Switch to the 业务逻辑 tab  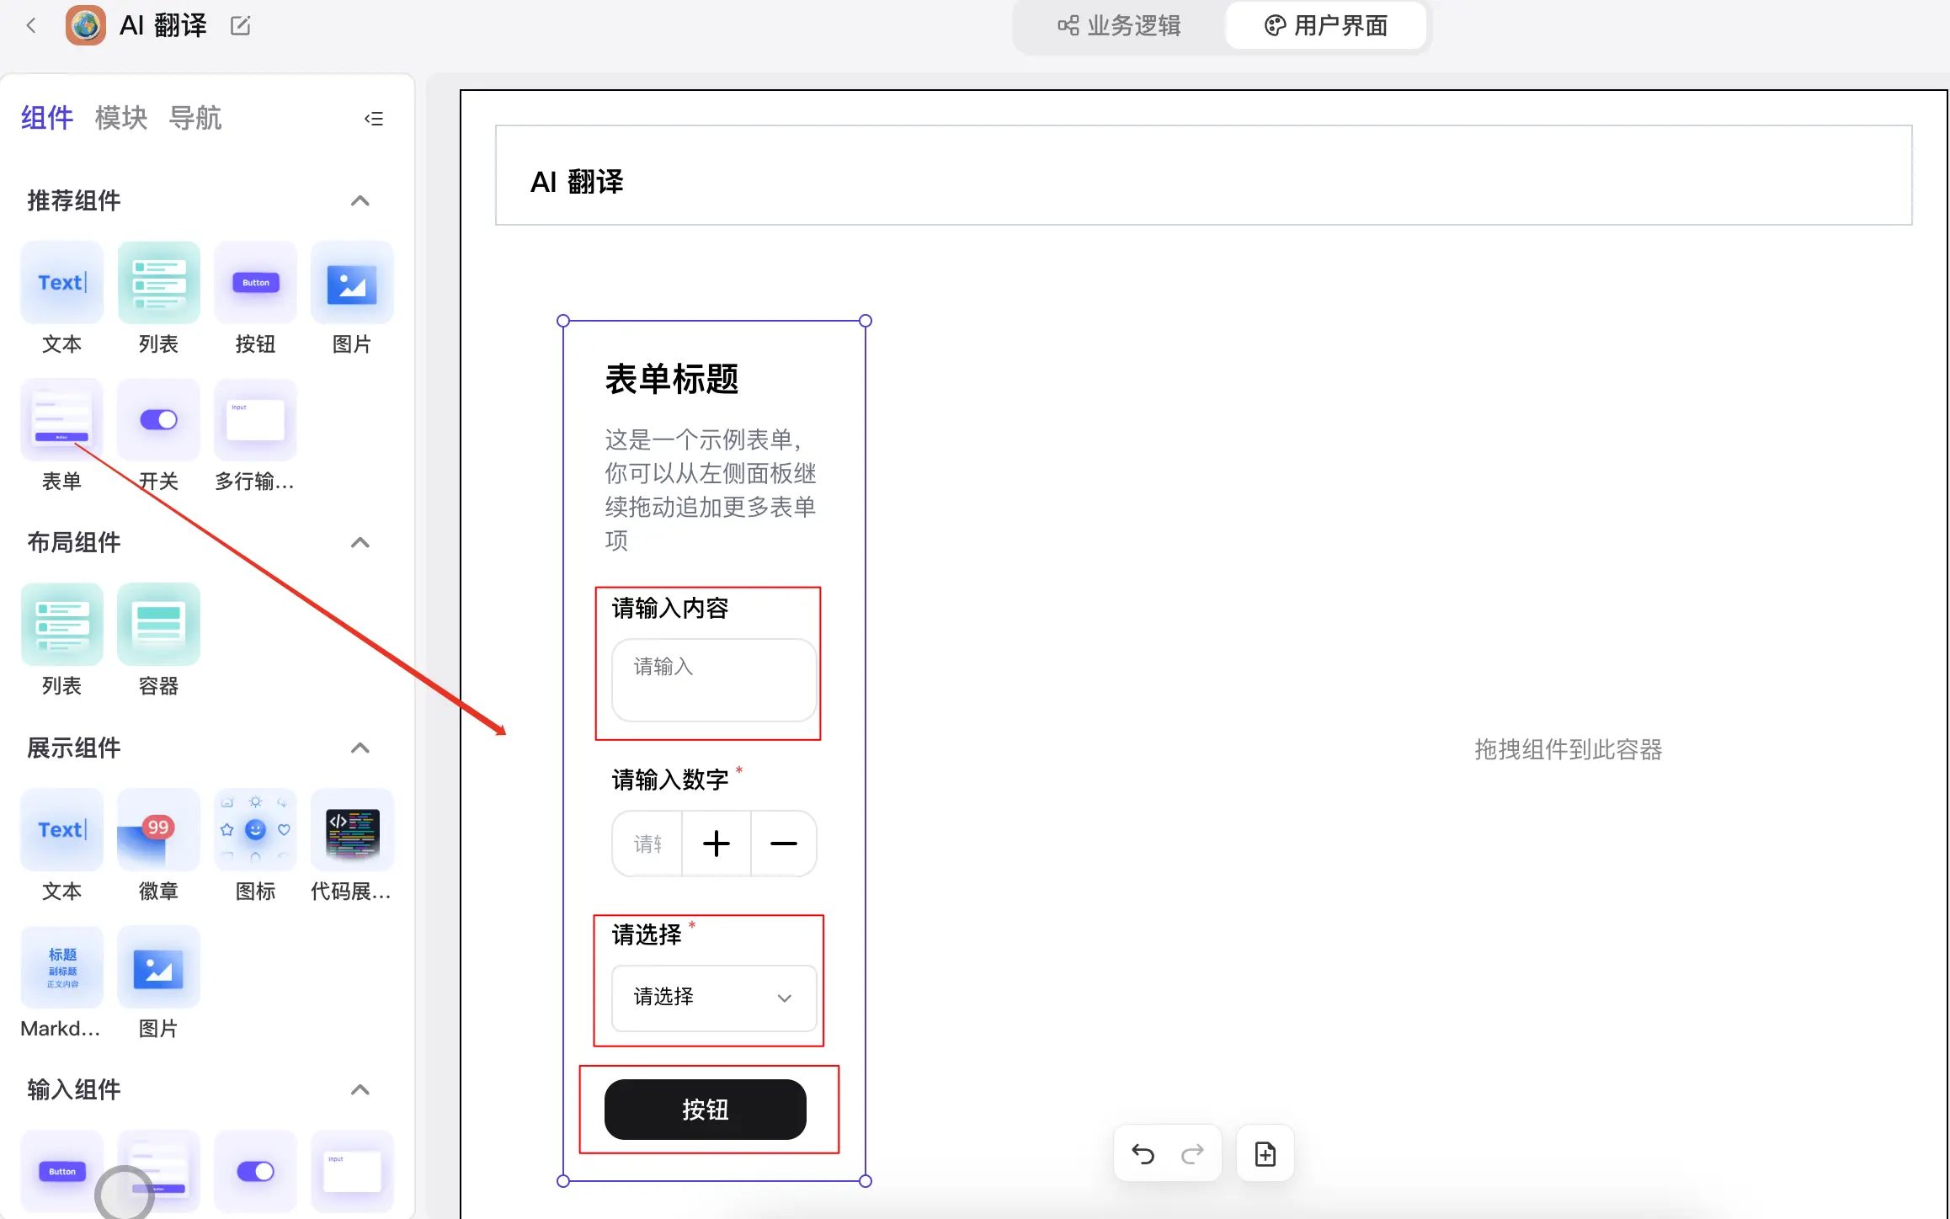pos(1120,26)
